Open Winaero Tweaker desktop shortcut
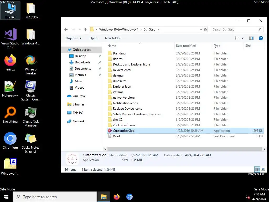 31,65
